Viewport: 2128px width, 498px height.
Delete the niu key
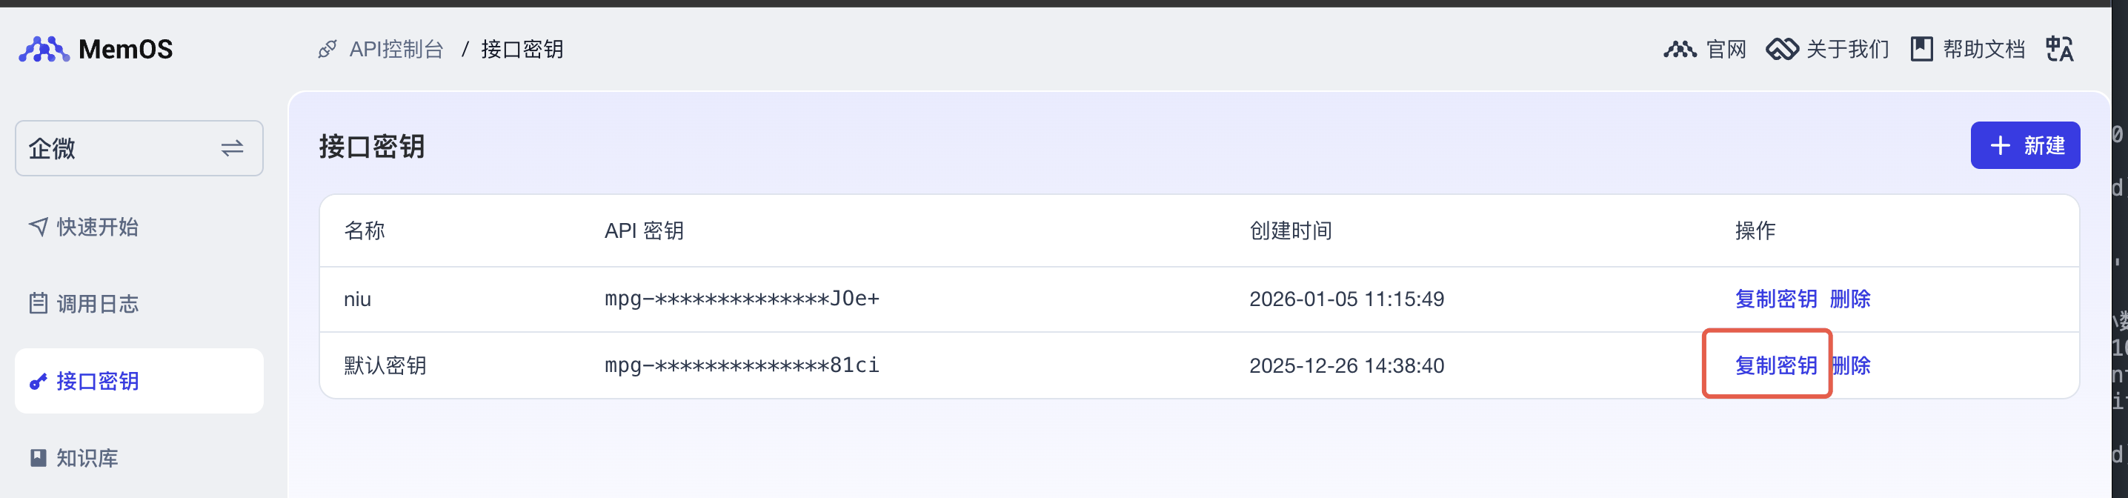click(x=1849, y=299)
